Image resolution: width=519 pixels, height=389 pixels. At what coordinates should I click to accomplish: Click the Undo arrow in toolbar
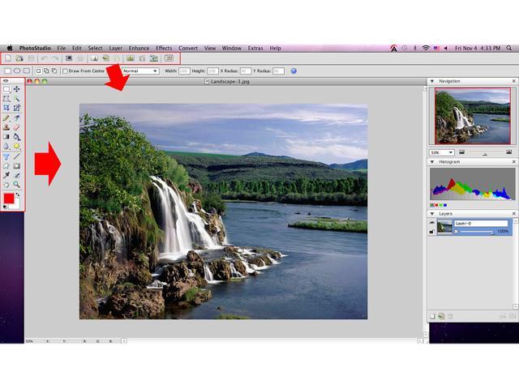click(x=44, y=58)
